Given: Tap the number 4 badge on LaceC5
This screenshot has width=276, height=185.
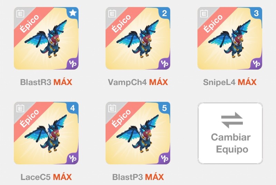Looking at the screenshot, I should click(73, 108).
